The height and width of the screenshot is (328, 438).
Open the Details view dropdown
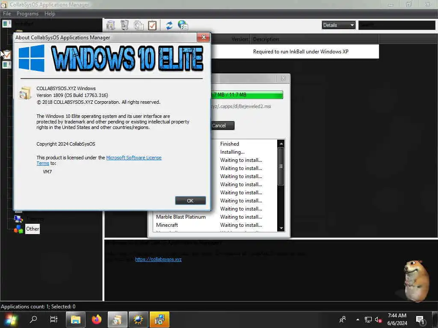[338, 25]
